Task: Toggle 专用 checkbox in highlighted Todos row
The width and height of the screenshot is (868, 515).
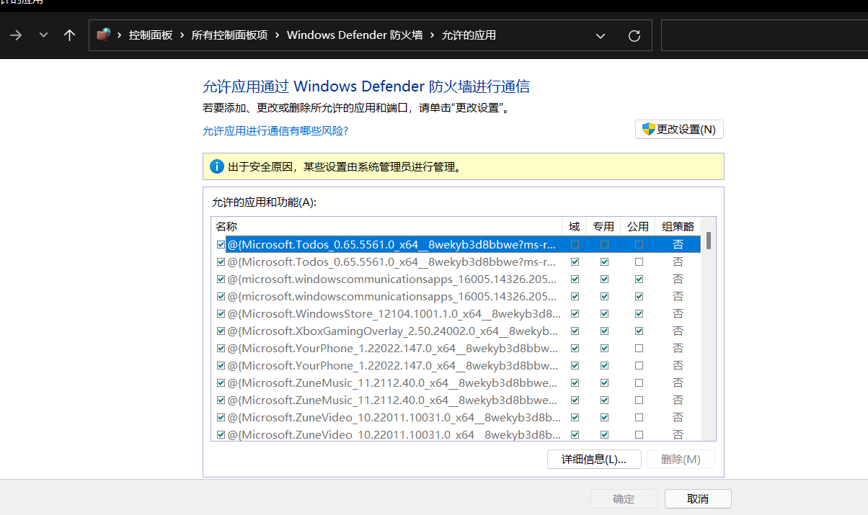Action: coord(604,244)
